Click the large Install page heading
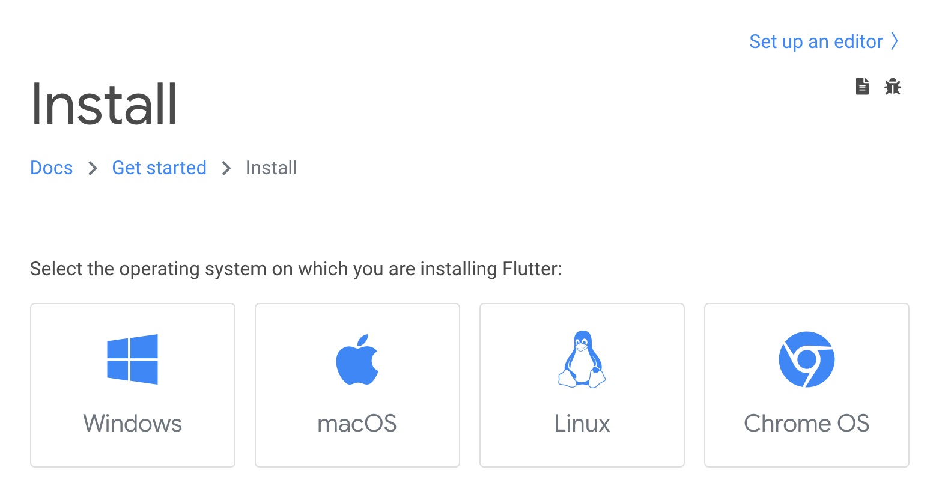Image resolution: width=942 pixels, height=488 pixels. (x=105, y=105)
